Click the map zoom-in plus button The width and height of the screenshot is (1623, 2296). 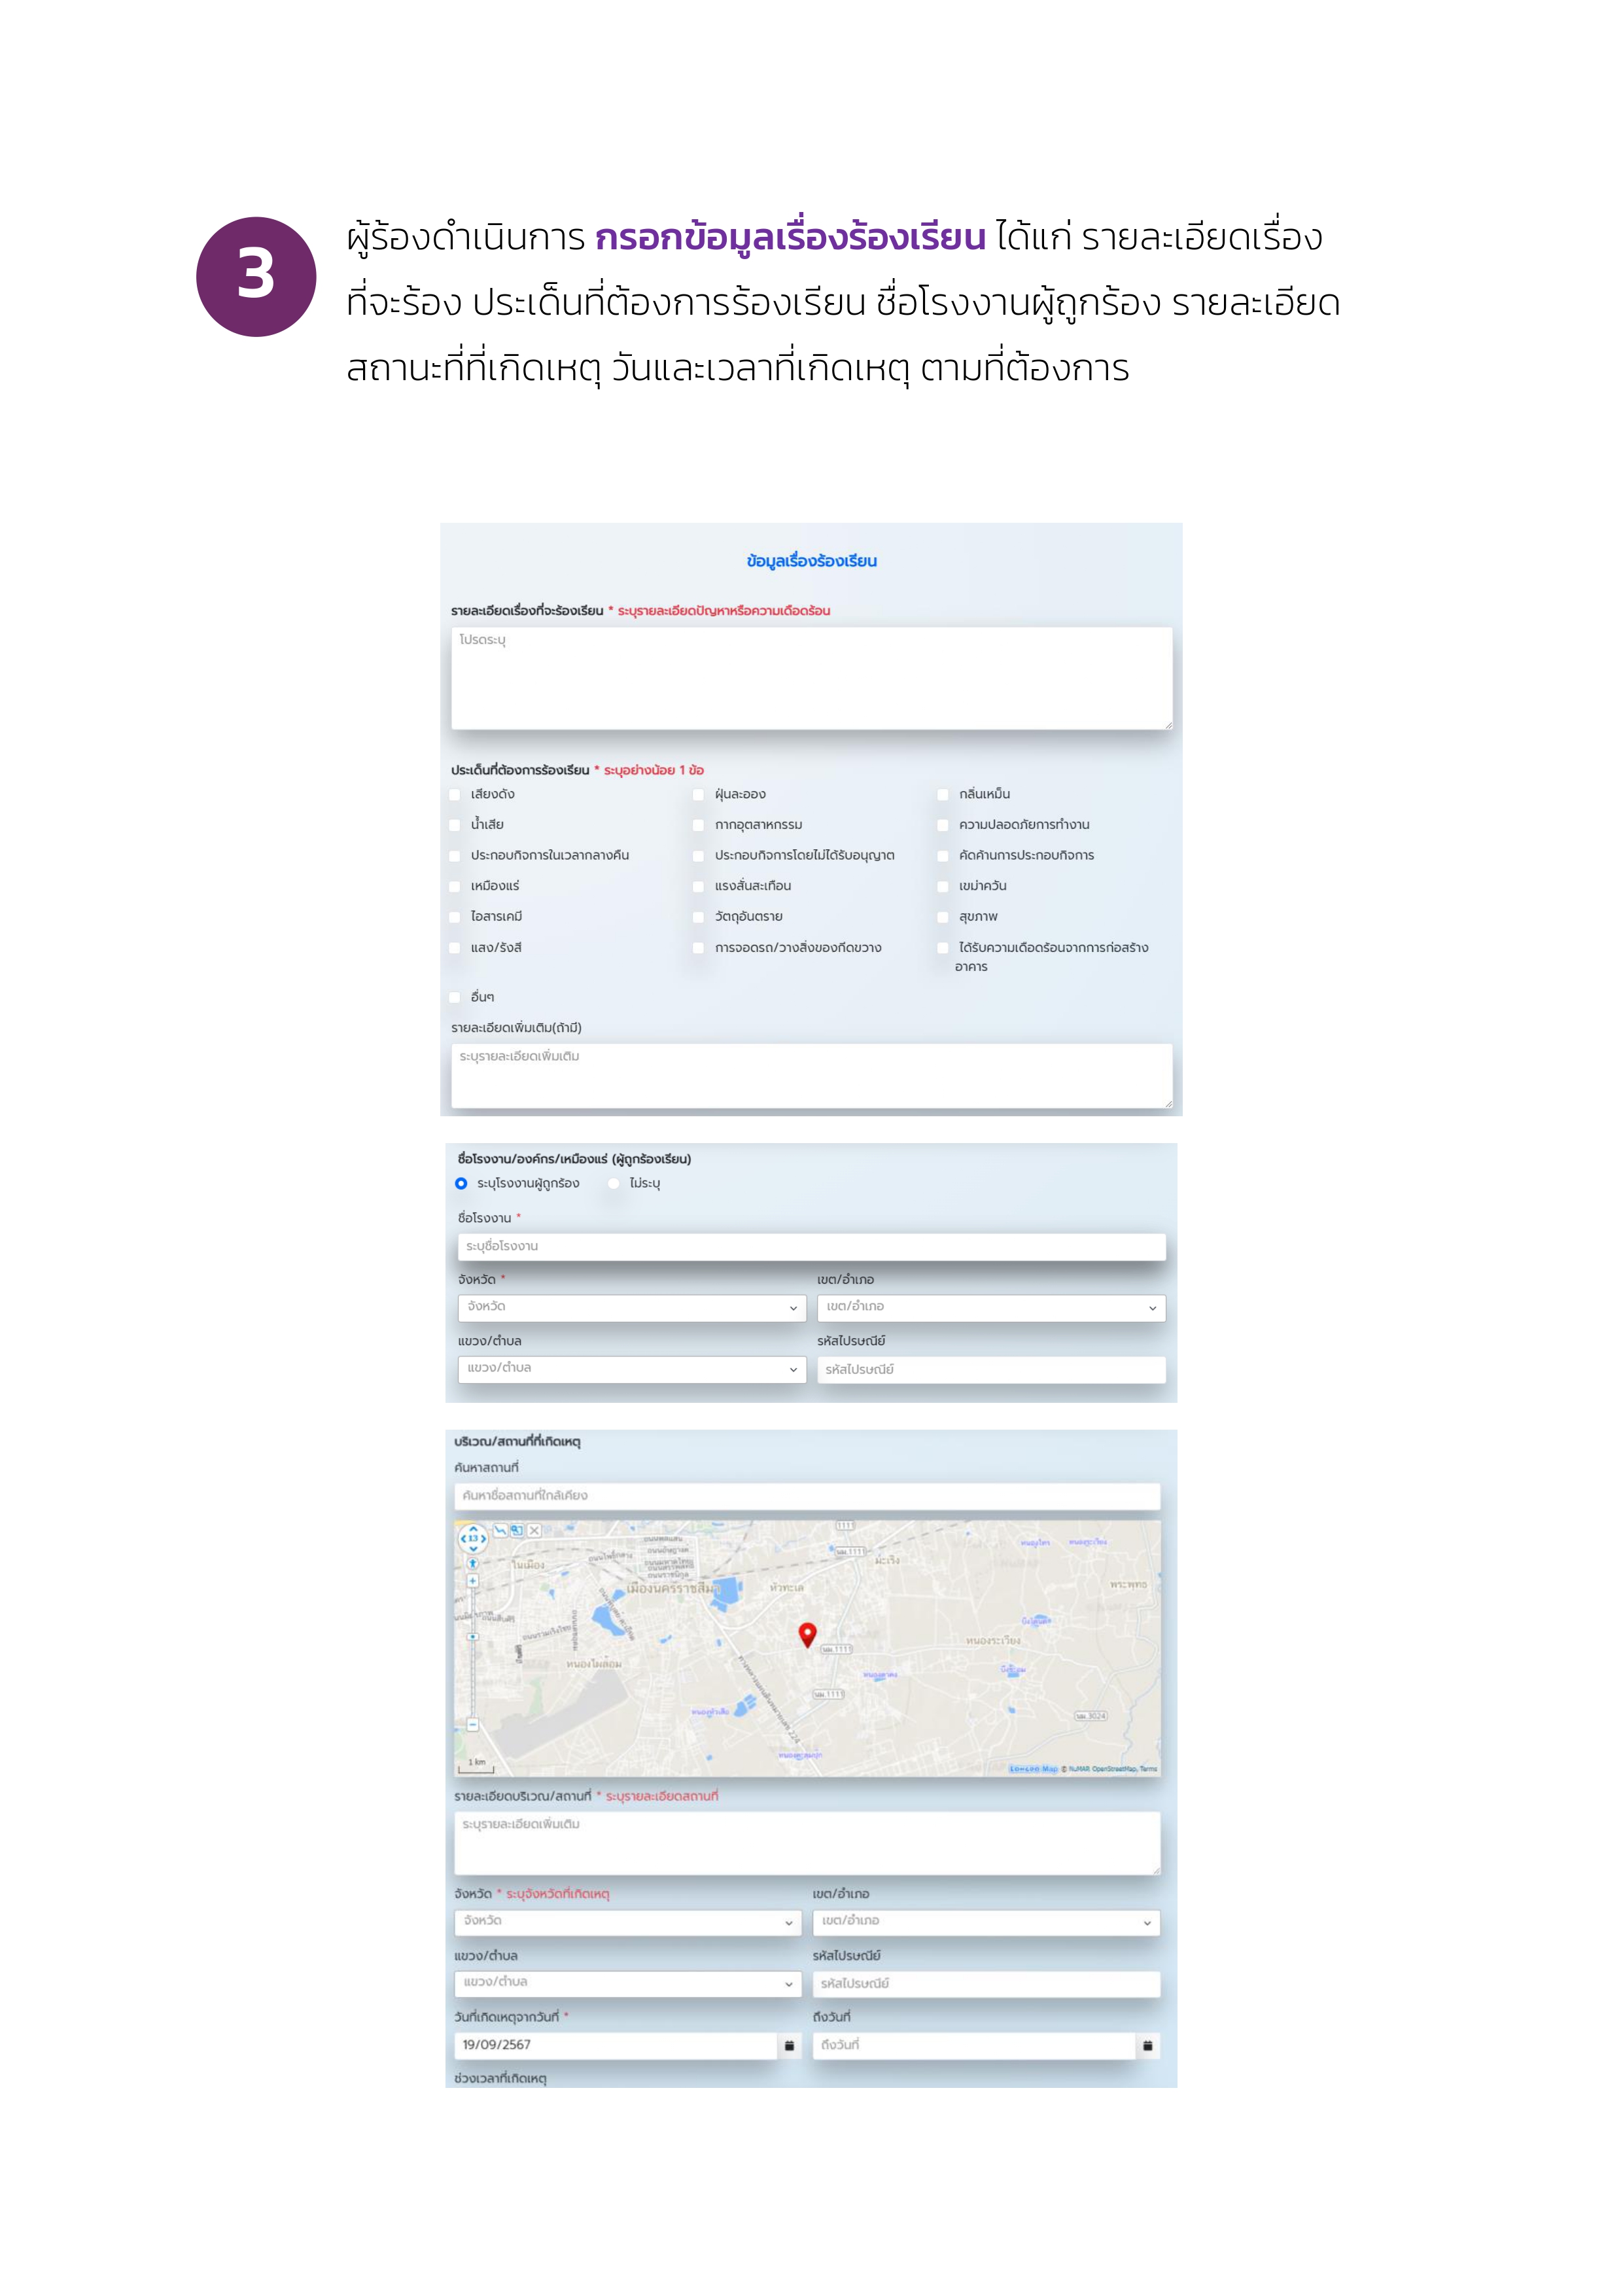[473, 1581]
